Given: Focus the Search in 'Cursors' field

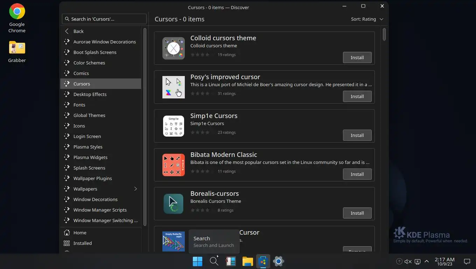Looking at the screenshot, I should tap(104, 19).
